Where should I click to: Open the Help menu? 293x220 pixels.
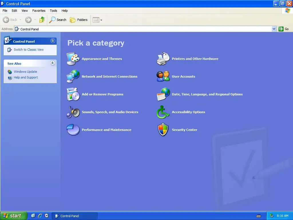click(65, 11)
